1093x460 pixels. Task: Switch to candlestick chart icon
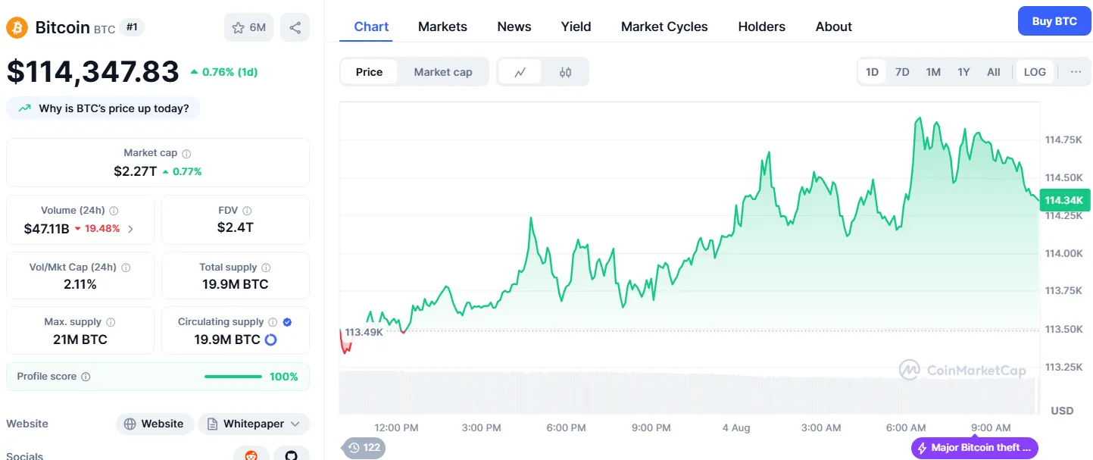pyautogui.click(x=565, y=72)
